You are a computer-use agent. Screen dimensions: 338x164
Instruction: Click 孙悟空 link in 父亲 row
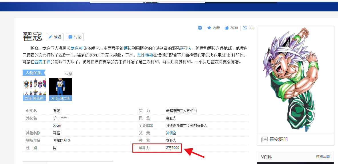point(171,133)
